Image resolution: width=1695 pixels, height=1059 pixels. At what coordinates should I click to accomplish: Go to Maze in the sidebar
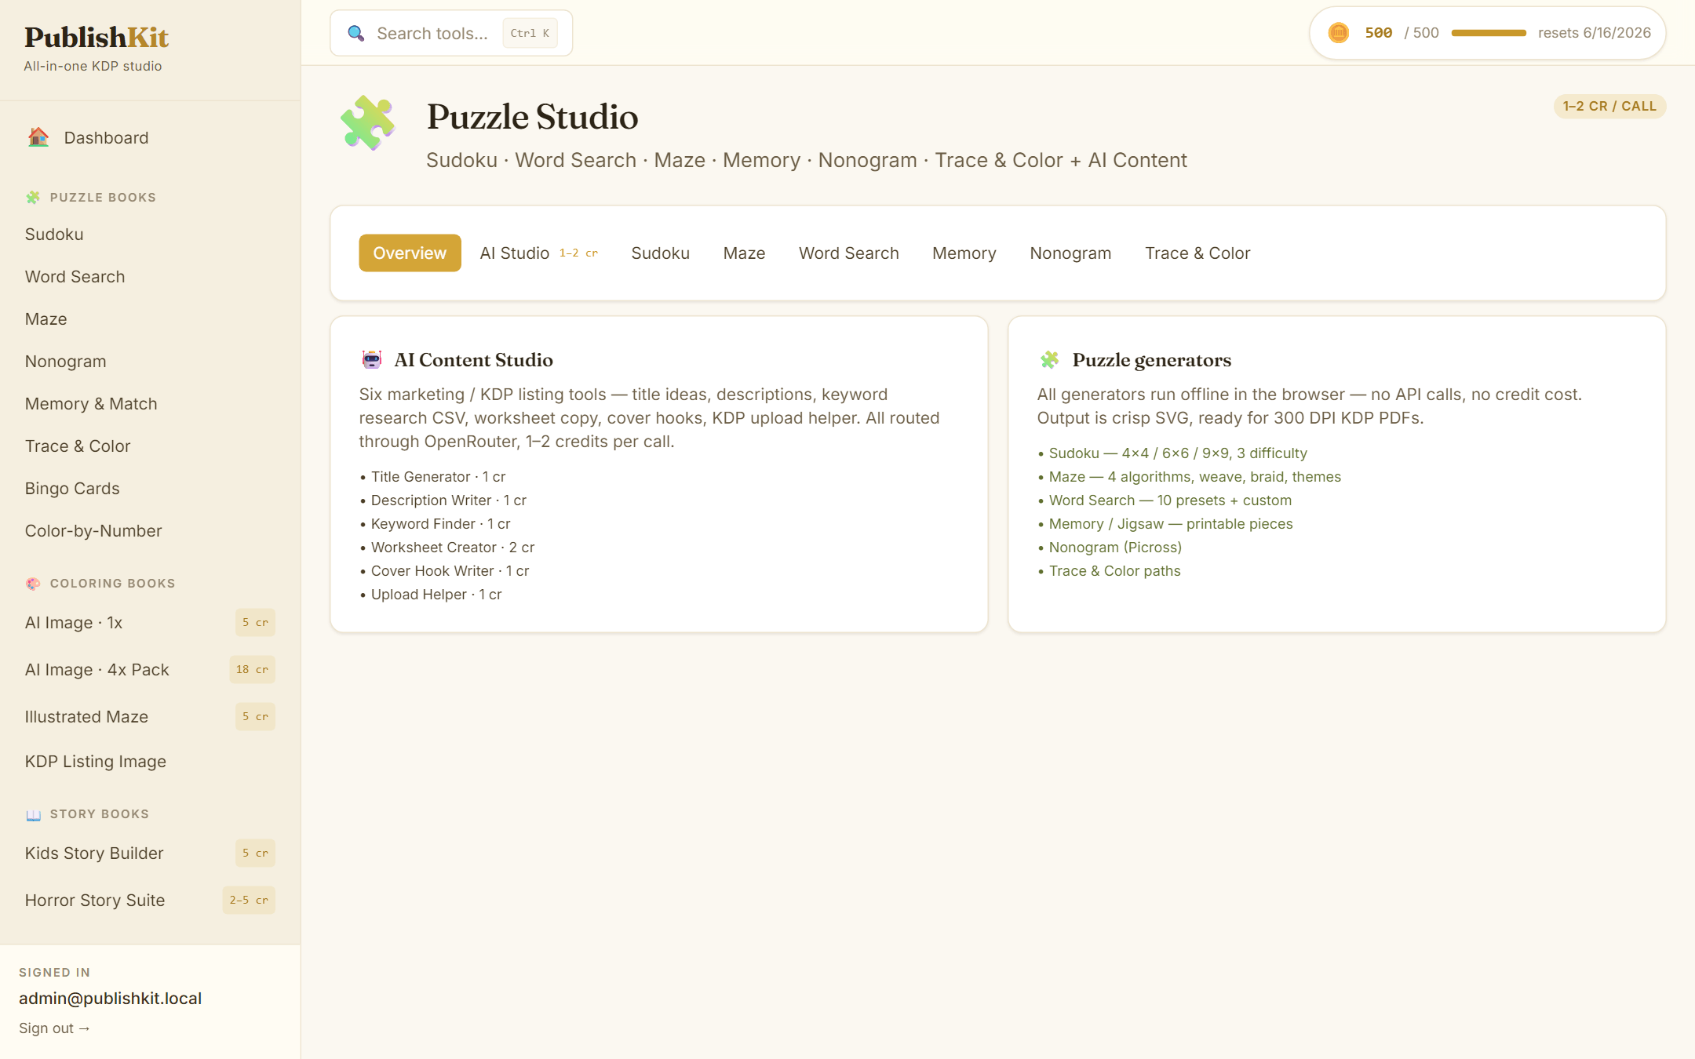coord(150,318)
